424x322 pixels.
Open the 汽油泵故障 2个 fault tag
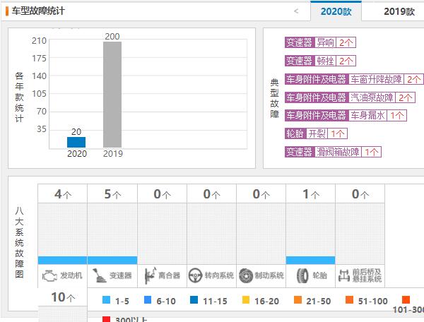pyautogui.click(x=350, y=97)
